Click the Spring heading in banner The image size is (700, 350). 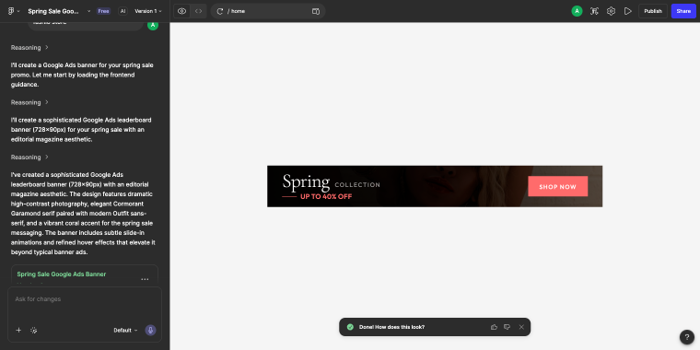(306, 181)
